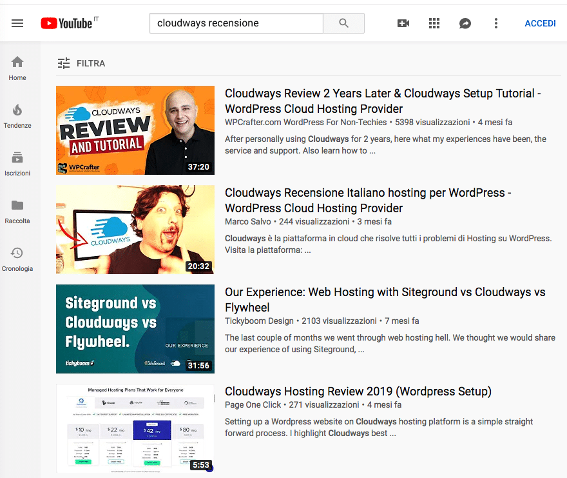Click the create video camera icon
The image size is (567, 478).
click(403, 23)
